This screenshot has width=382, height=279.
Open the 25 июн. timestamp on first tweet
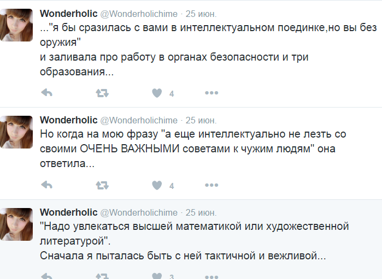pyautogui.click(x=201, y=14)
